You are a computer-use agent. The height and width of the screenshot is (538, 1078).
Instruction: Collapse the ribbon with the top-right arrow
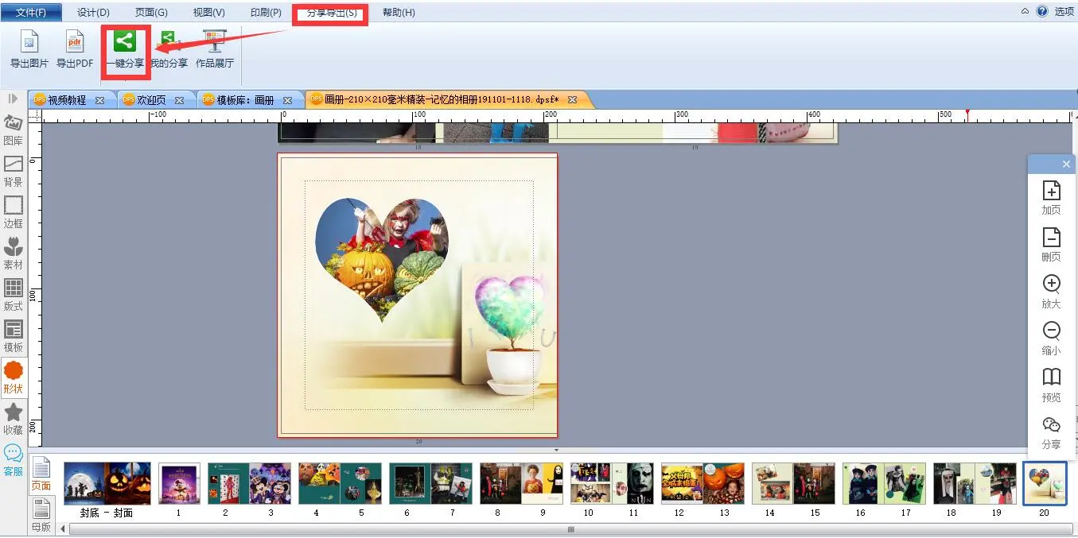point(1025,12)
